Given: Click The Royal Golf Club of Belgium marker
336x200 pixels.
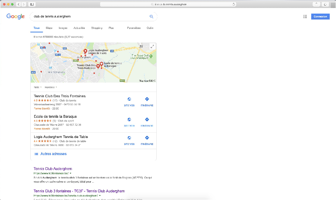Looking at the screenshot, I should pos(151,56).
